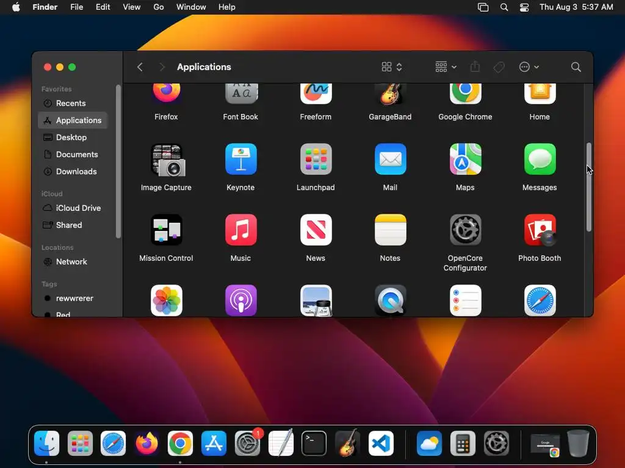Select Google Chrome in the Applications folder
Screen dimensions: 625x468
pos(465,93)
